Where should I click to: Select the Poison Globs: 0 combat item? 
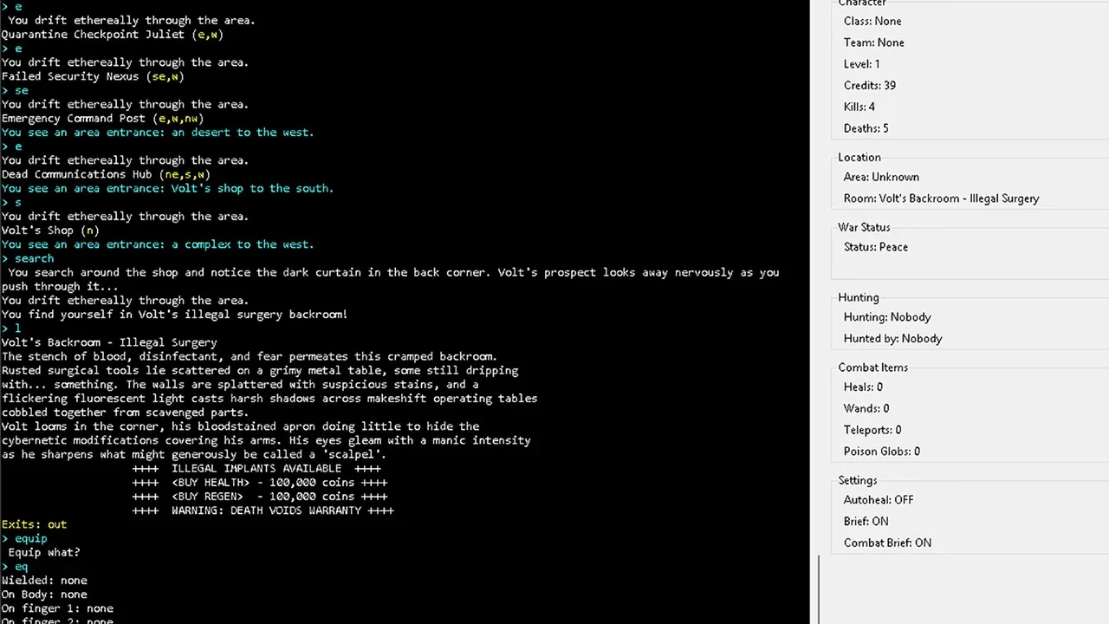pos(882,452)
